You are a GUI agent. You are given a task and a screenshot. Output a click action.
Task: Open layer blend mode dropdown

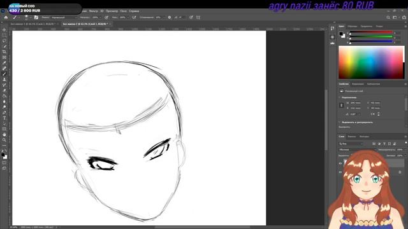click(356, 150)
